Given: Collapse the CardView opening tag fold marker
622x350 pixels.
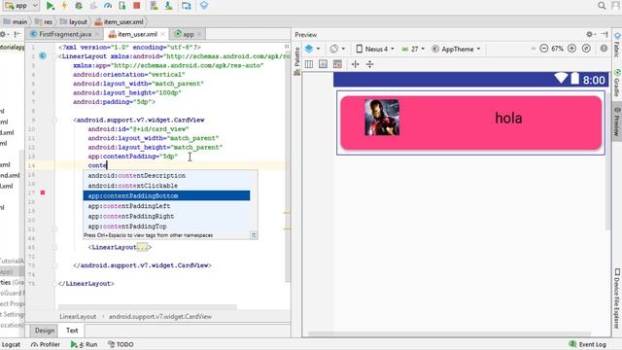Looking at the screenshot, I should click(54, 120).
